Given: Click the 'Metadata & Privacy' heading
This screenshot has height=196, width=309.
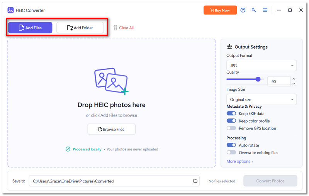Looking at the screenshot, I should [x=244, y=106].
